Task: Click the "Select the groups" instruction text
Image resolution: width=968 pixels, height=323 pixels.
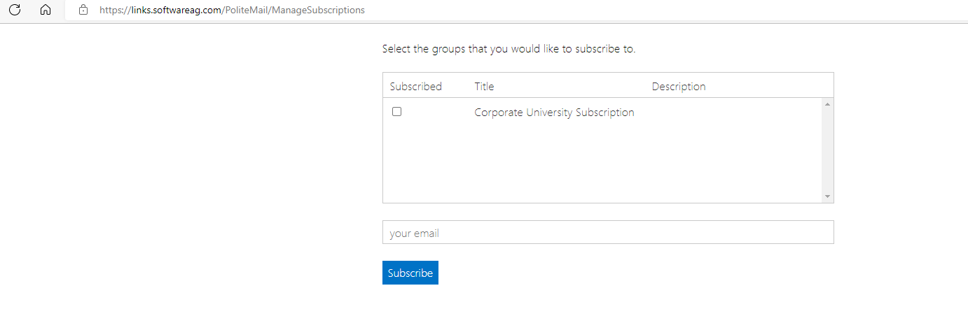Action: coord(509,50)
